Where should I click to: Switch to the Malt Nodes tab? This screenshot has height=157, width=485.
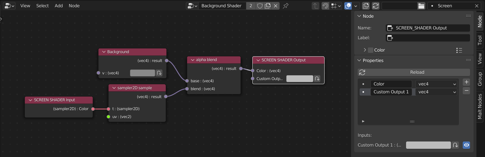pos(480,105)
